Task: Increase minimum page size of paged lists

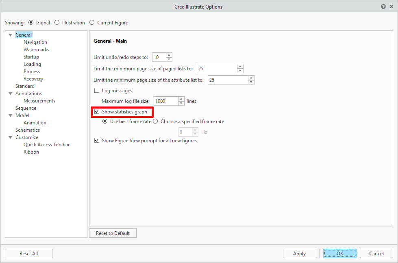Action: point(240,66)
